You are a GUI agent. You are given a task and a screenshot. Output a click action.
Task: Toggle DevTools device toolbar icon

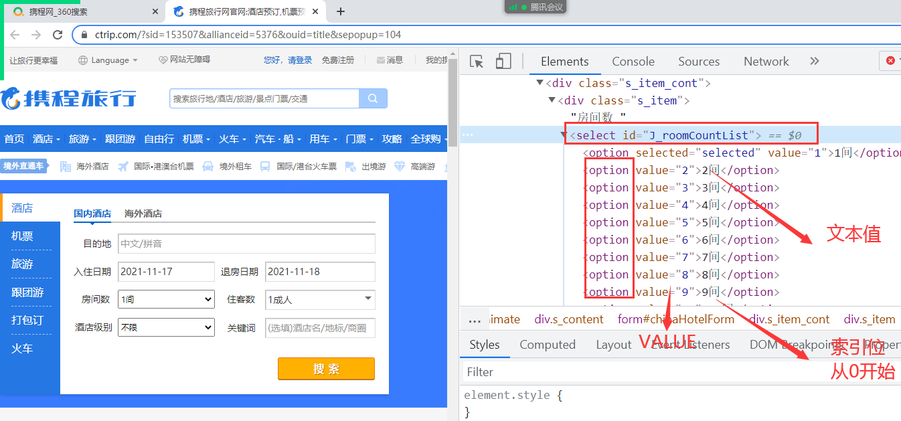[x=503, y=62]
